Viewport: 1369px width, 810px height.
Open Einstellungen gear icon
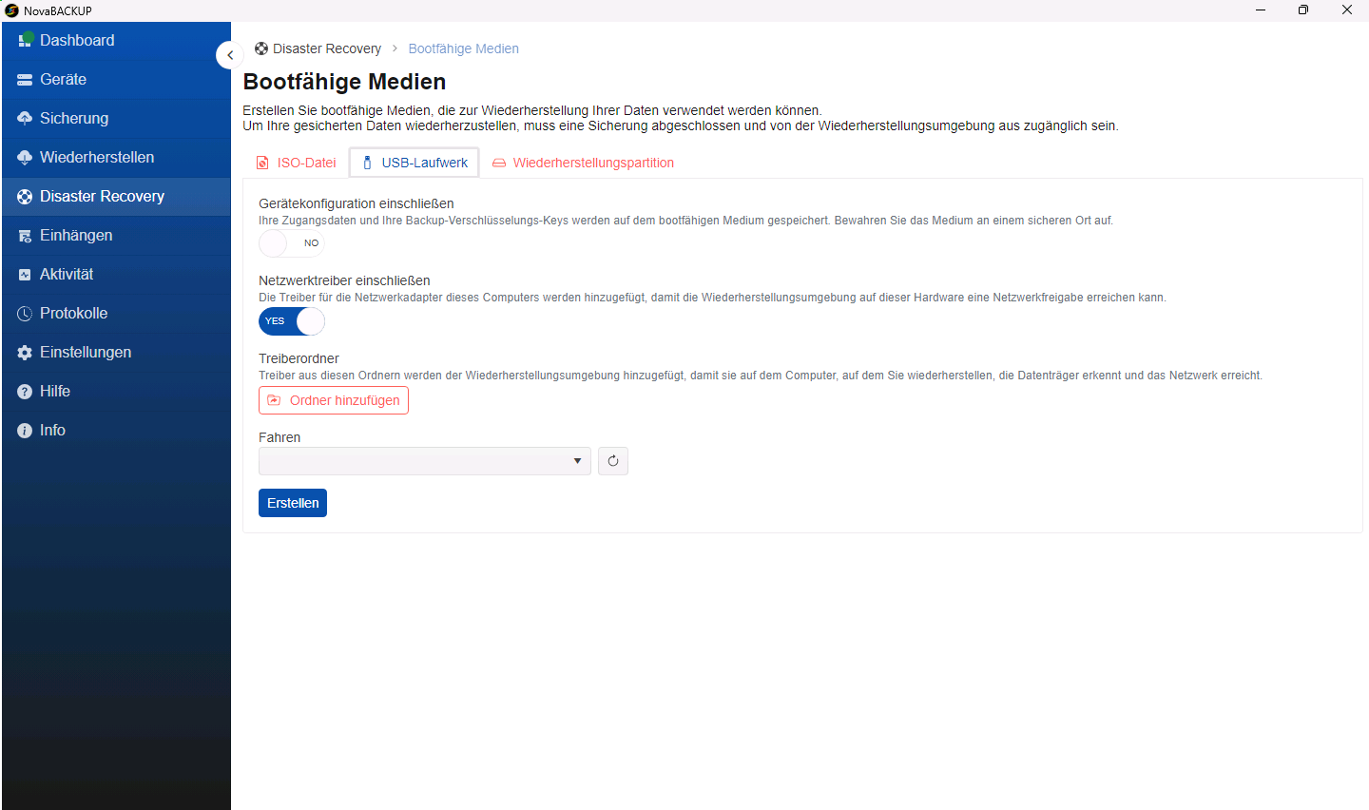coord(25,353)
